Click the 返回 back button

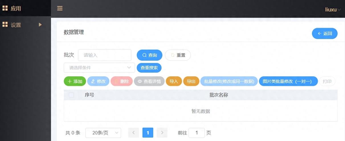tap(325, 33)
